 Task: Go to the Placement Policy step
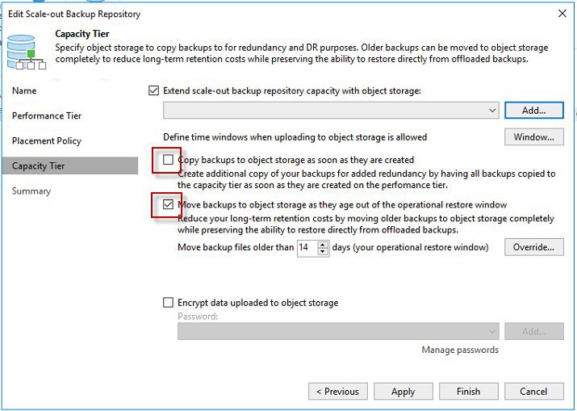pos(47,141)
